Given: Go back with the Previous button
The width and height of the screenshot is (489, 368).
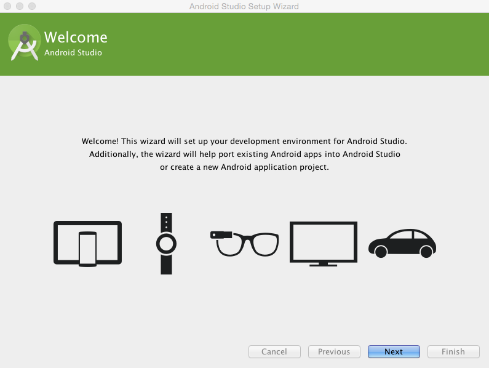Looking at the screenshot, I should (334, 351).
